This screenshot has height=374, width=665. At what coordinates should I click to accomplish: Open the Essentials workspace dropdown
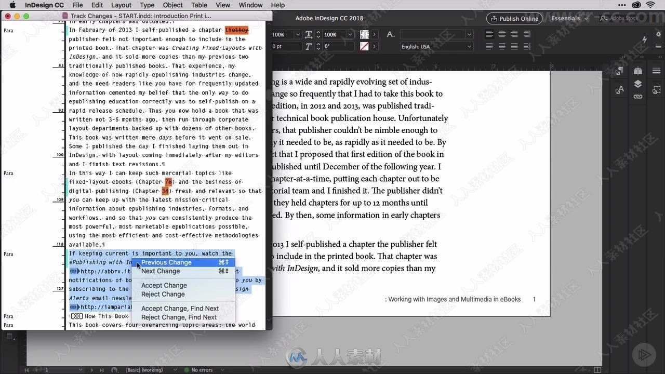[x=569, y=18]
